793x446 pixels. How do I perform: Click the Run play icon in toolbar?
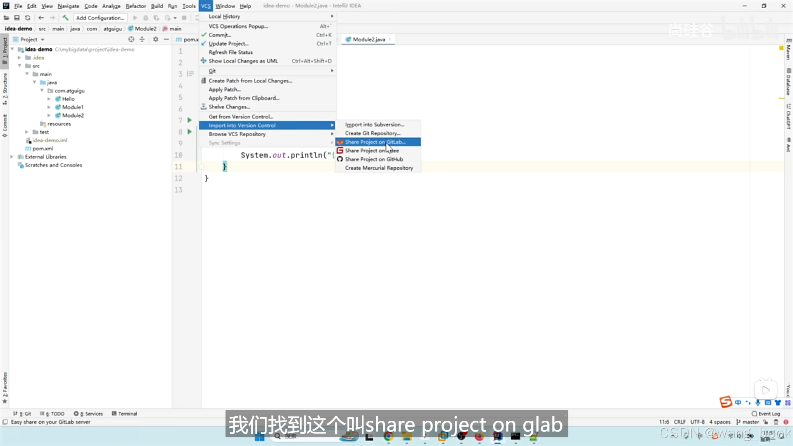[135, 18]
